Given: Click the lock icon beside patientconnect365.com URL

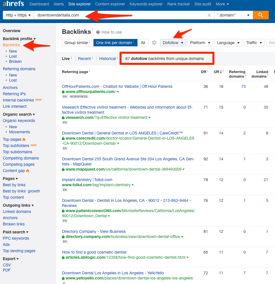Looking at the screenshot, I should (x=63, y=211).
